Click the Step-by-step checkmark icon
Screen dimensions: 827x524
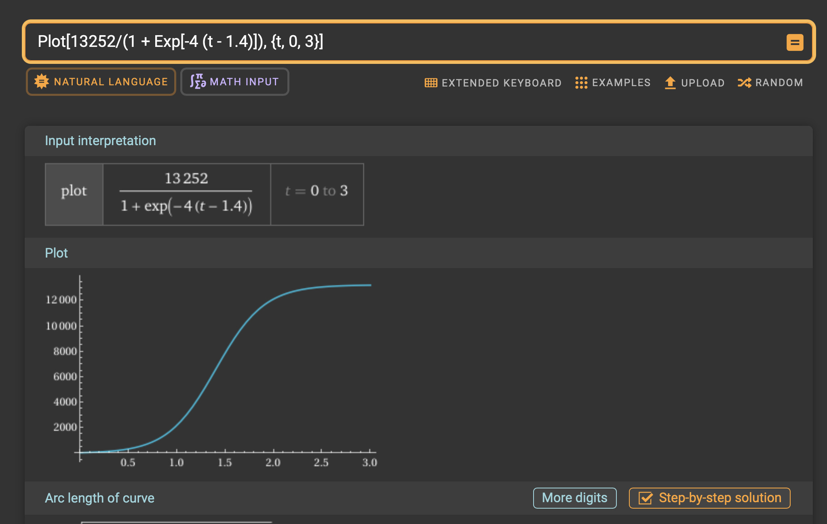click(x=646, y=498)
